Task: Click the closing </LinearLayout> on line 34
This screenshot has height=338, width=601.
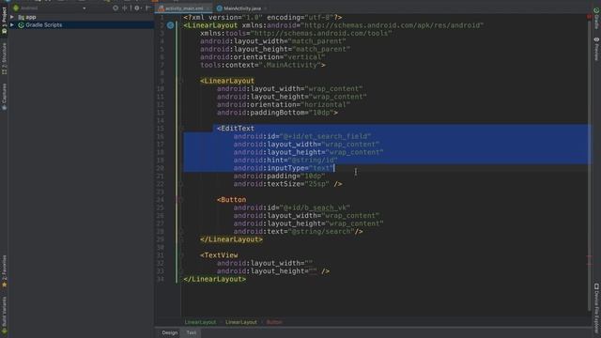Action: point(215,279)
